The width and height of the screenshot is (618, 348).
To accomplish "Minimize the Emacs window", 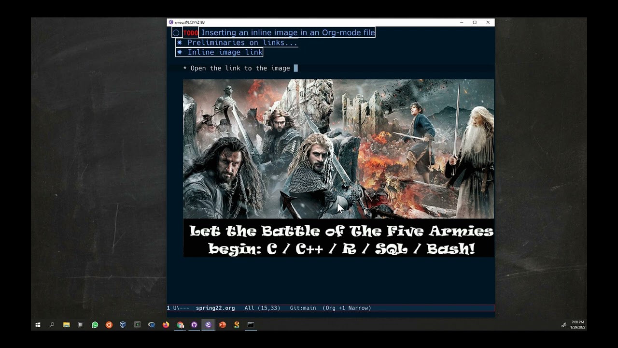I will 462,22.
